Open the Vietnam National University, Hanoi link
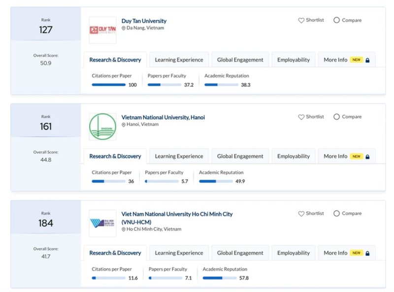Viewport: 394px width, 292px height. click(163, 117)
